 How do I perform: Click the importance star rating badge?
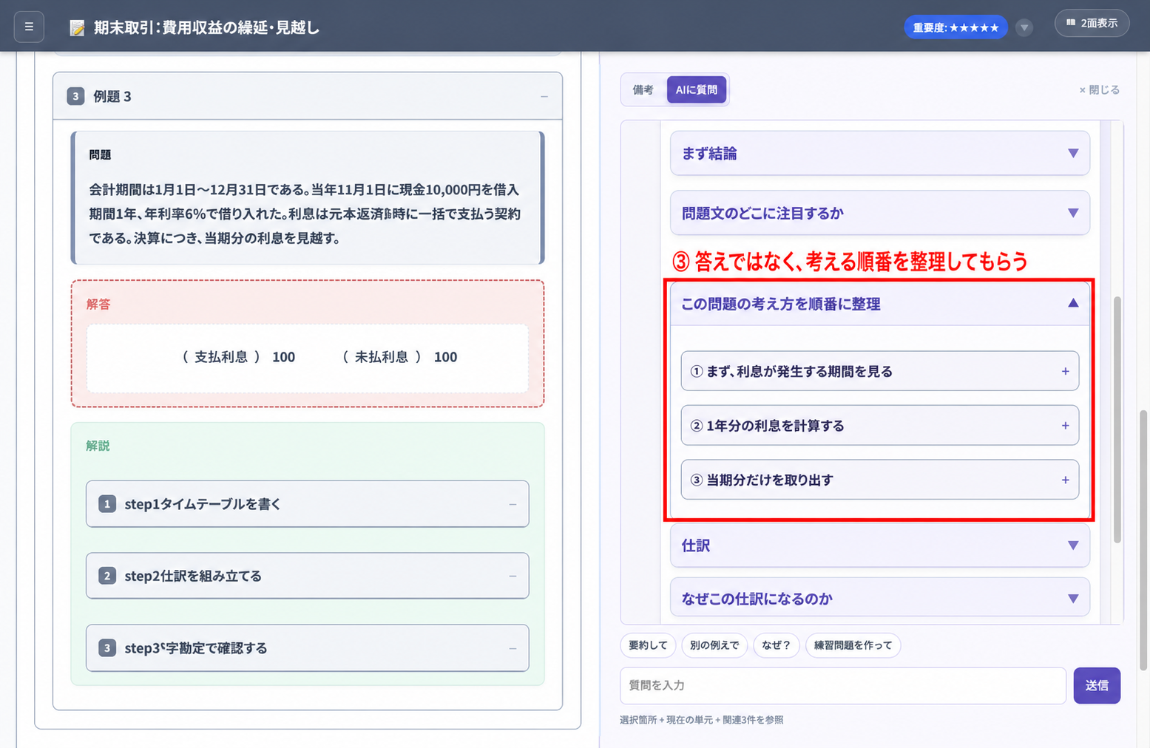[x=955, y=27]
